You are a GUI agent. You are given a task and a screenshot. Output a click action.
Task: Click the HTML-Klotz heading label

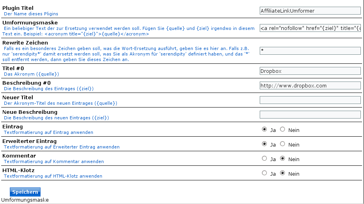pos(18,170)
